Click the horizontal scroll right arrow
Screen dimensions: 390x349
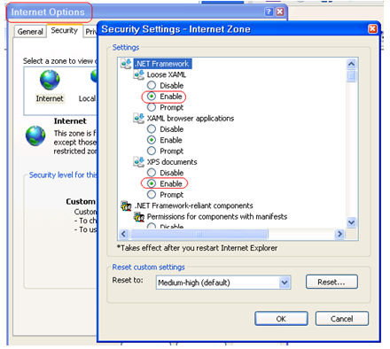point(340,234)
